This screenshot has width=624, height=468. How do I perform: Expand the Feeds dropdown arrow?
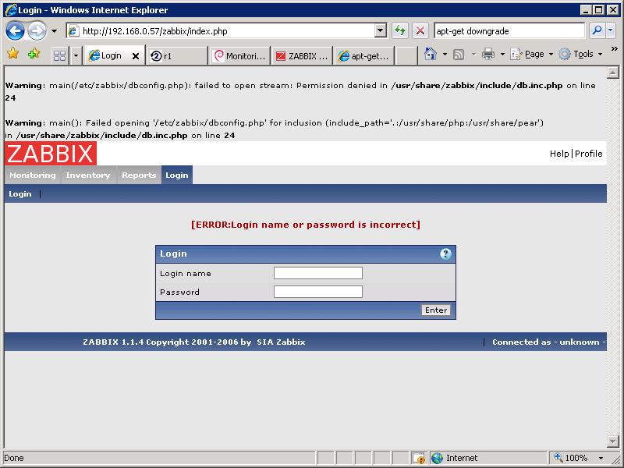[473, 54]
